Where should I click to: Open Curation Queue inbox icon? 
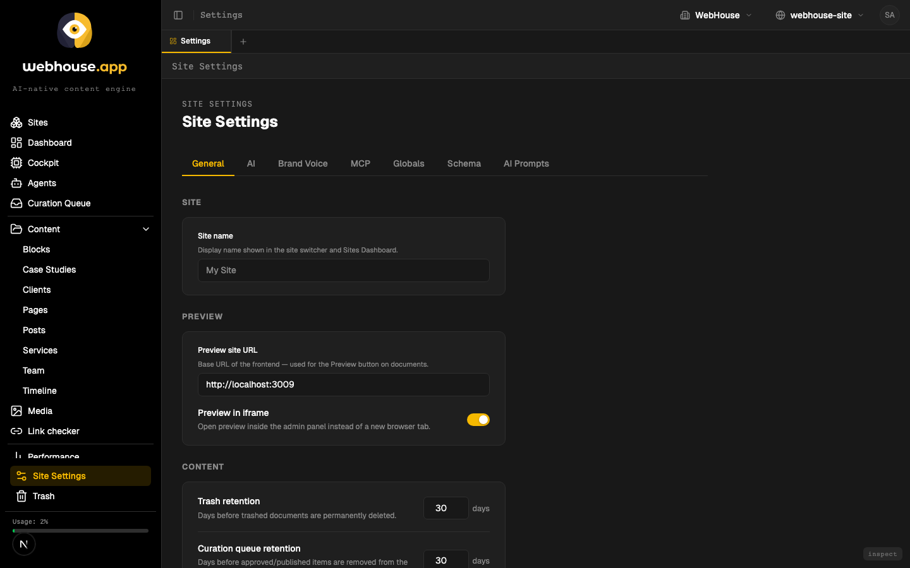click(16, 203)
